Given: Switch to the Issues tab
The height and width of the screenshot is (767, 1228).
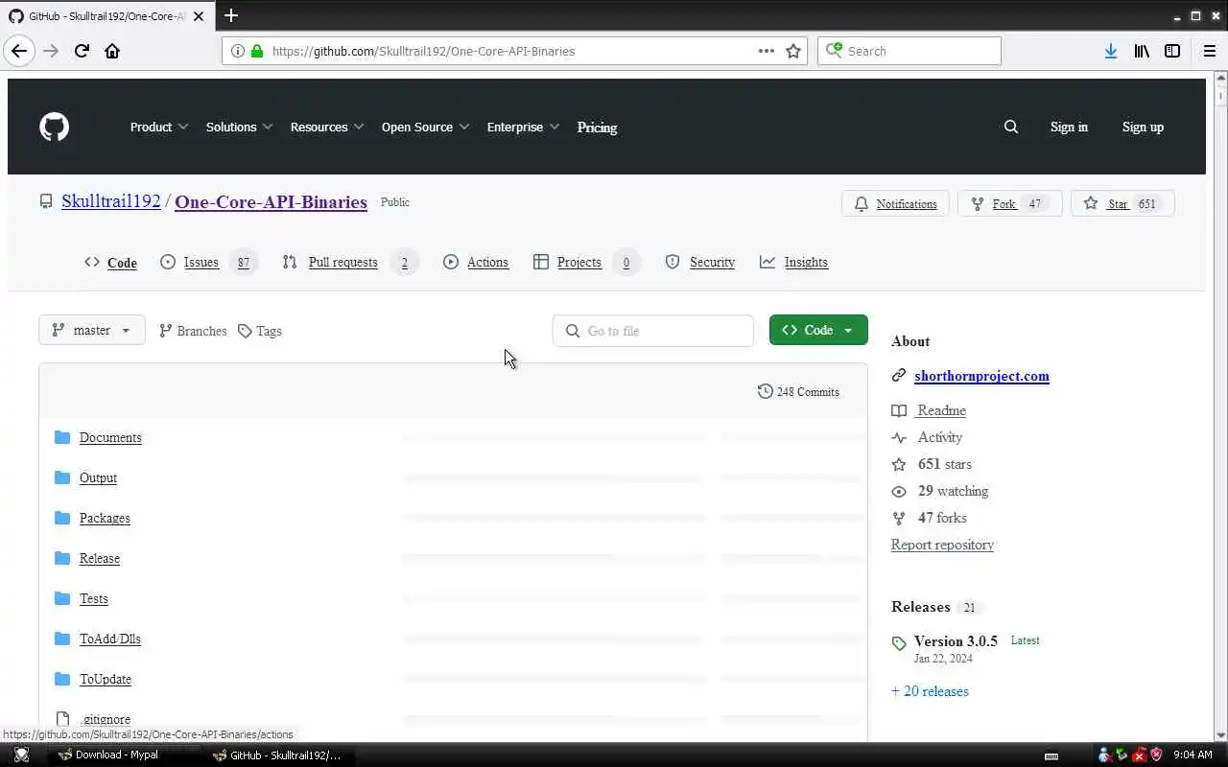Looking at the screenshot, I should click(x=209, y=262).
